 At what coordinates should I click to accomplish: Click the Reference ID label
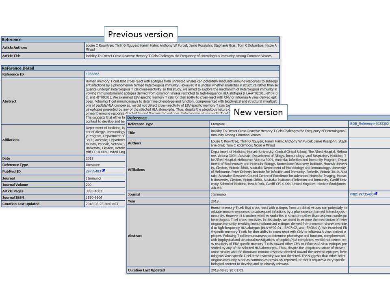(13, 74)
